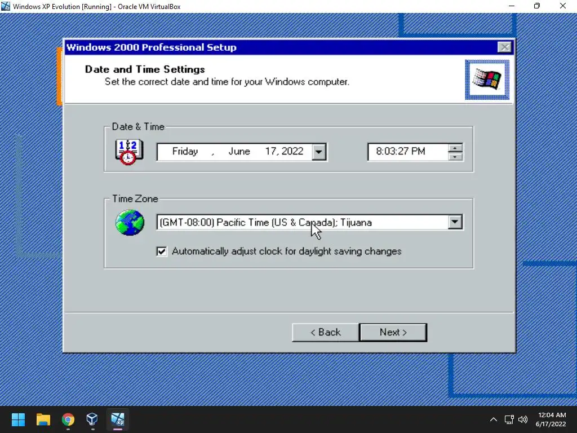
Task: Click the 8:03:27 PM time field
Action: click(408, 152)
